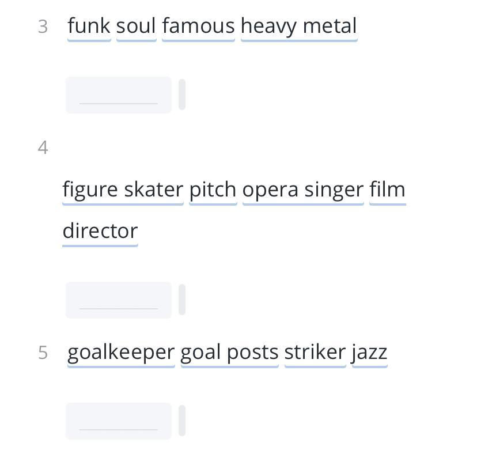Viewport: 477px width, 454px height.
Task: Click the gray bar beside answer 5 field
Action: (182, 421)
